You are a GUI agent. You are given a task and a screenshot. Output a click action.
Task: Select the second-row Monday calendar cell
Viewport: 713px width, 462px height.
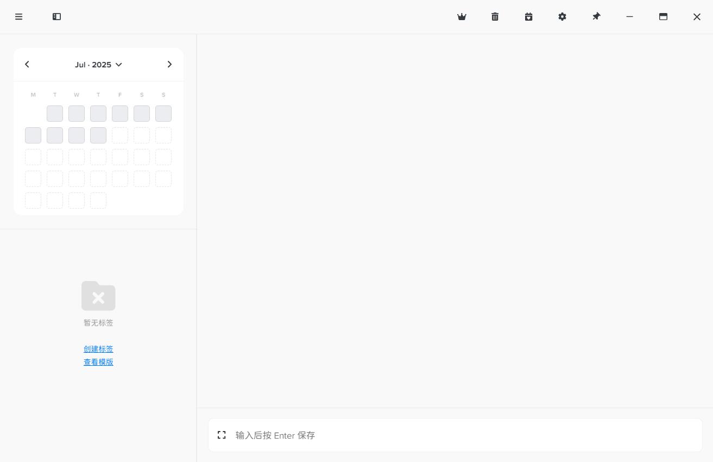pyautogui.click(x=33, y=135)
